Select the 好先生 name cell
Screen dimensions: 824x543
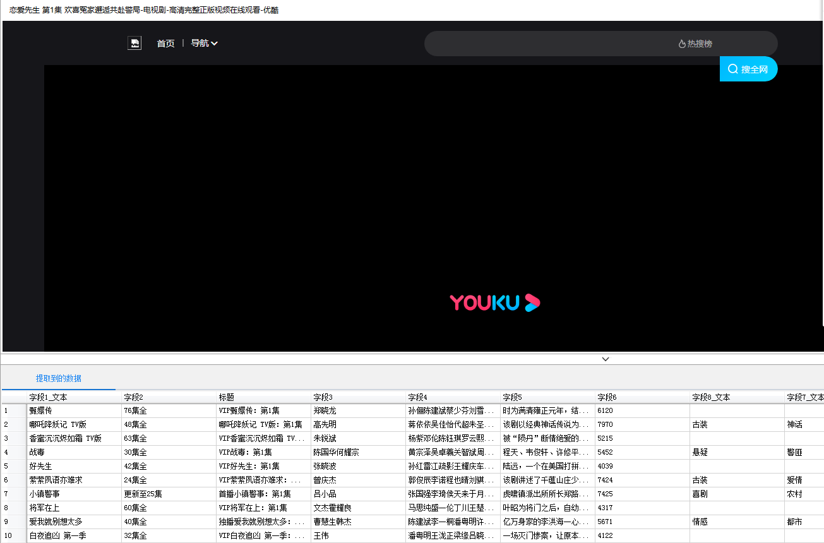click(75, 466)
